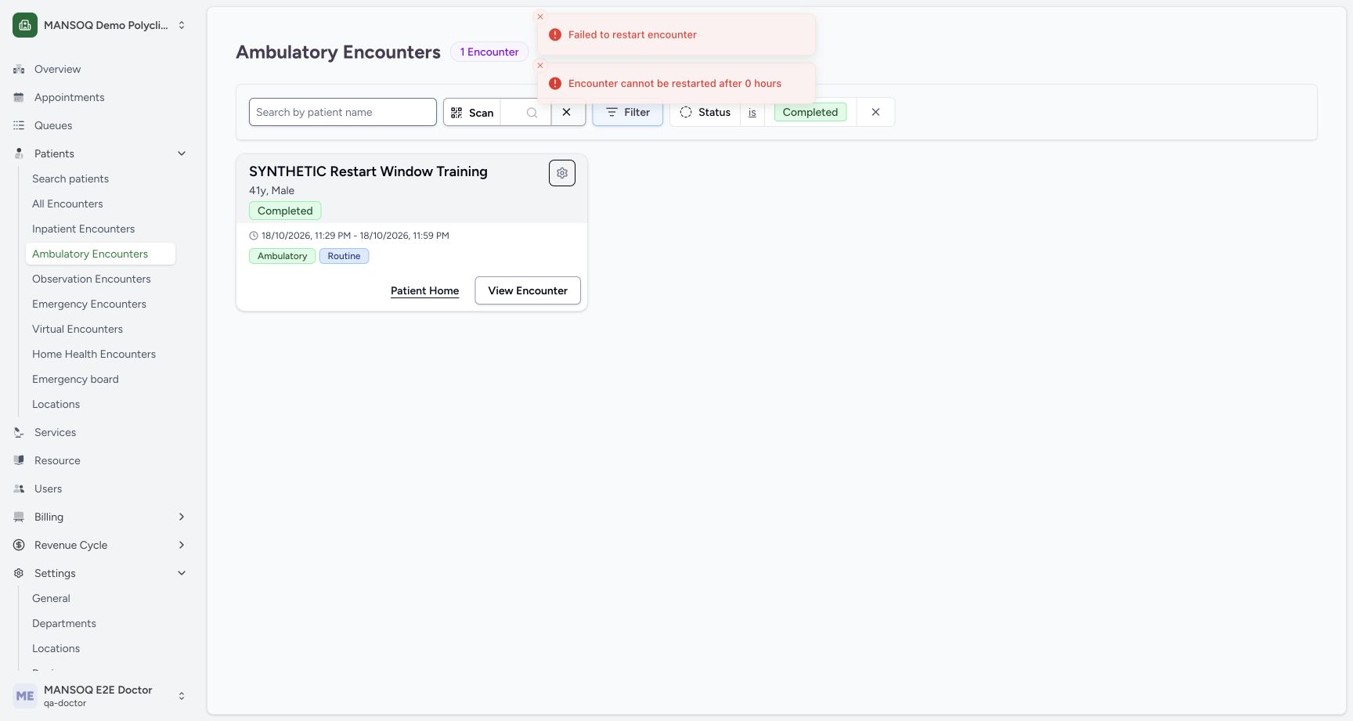Click the View Encounter button
Screen dimensions: 1353x721
tap(528, 290)
